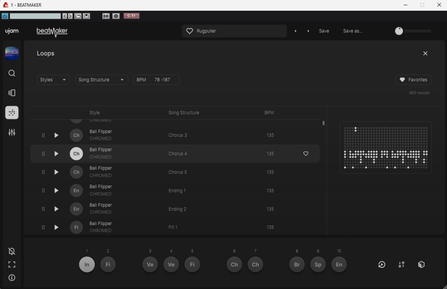This screenshot has height=289, width=447.
Task: Open the Rugpuller preset name field
Action: [234, 31]
